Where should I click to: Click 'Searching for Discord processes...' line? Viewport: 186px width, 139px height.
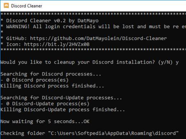pos(51,74)
